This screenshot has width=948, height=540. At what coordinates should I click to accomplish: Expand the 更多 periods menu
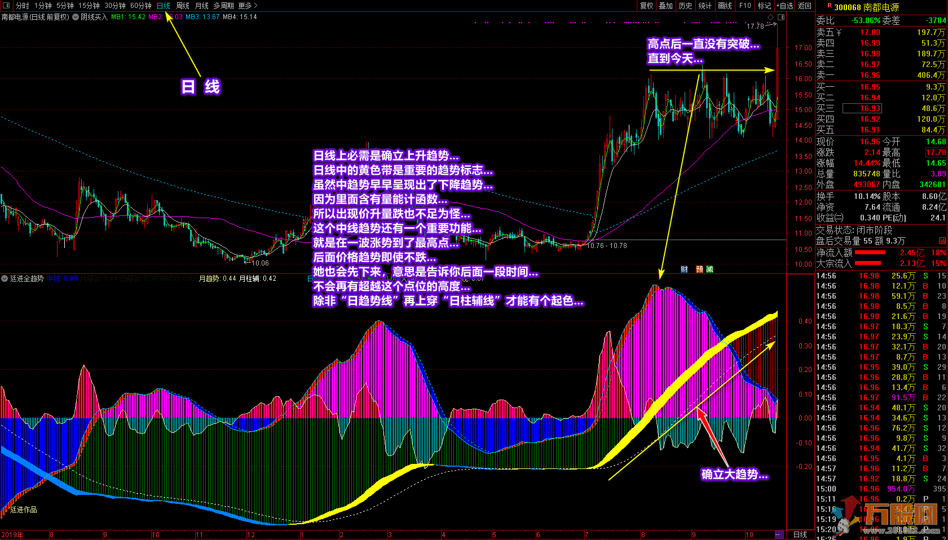coord(248,6)
